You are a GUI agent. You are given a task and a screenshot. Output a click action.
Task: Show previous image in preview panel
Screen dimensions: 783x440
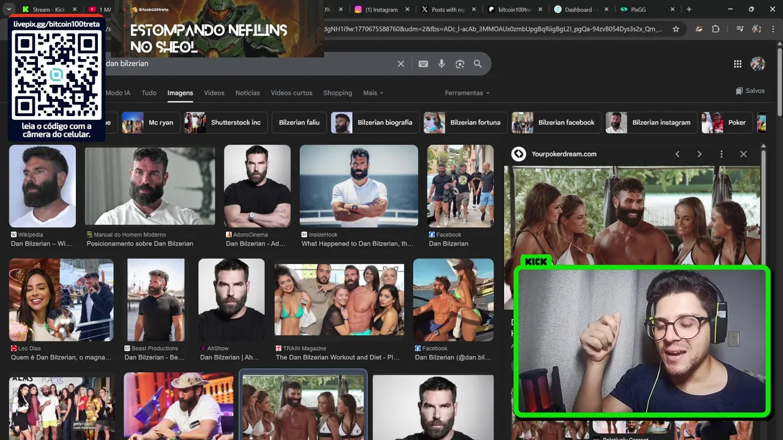click(677, 154)
